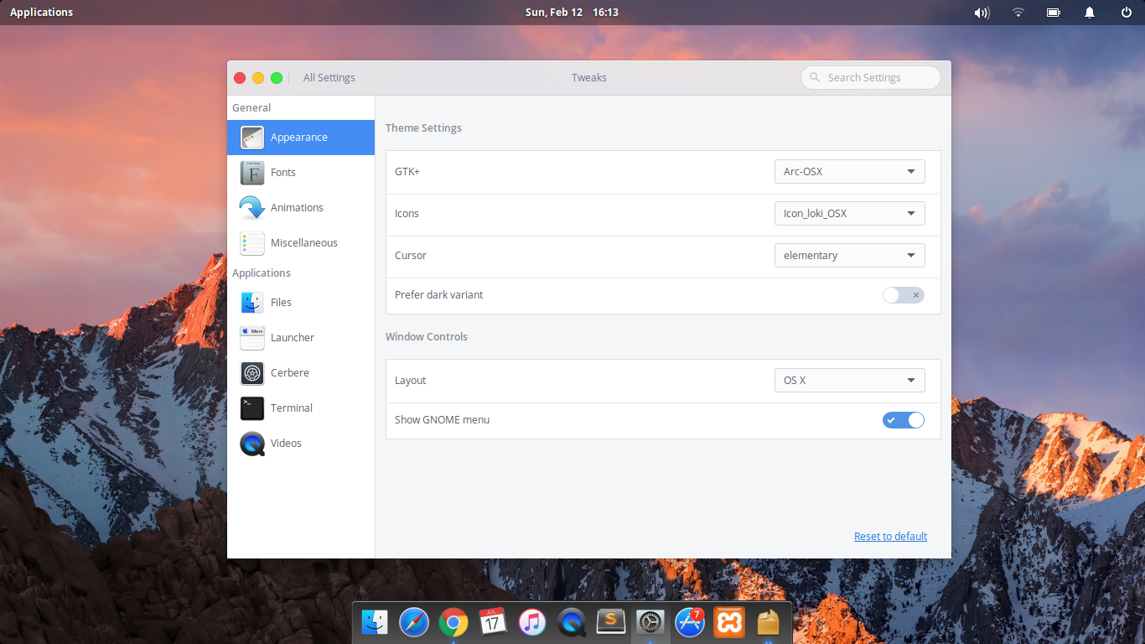The height and width of the screenshot is (644, 1145).
Task: Maximize window with green button
Action: pyautogui.click(x=277, y=78)
